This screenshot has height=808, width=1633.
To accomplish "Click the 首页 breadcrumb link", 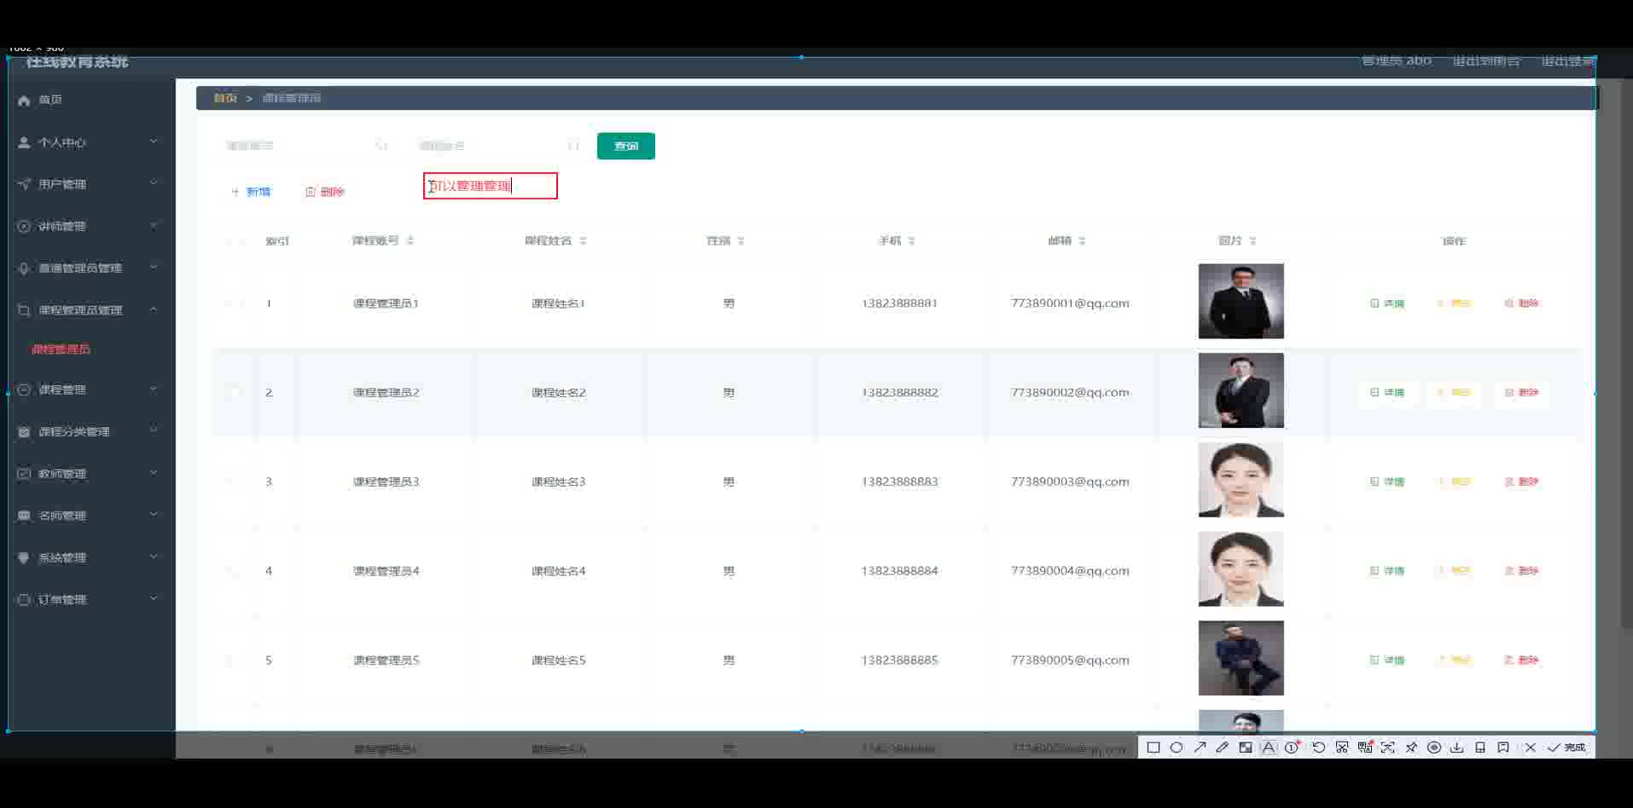I will (x=225, y=98).
